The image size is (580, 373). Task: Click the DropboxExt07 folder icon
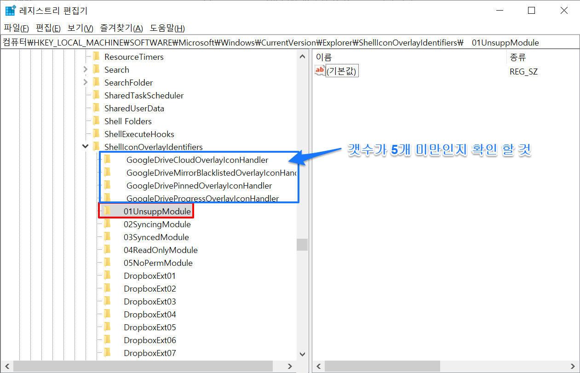[x=107, y=353]
